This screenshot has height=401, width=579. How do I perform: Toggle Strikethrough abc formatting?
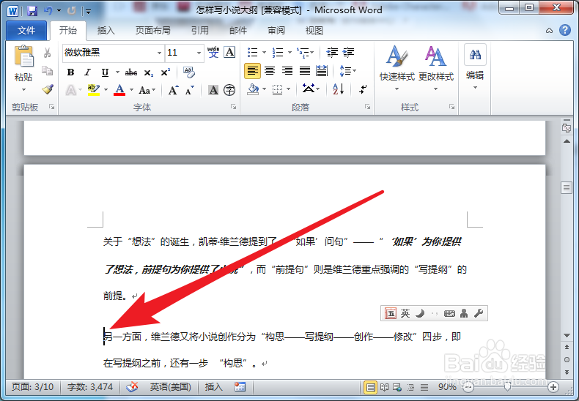(131, 72)
